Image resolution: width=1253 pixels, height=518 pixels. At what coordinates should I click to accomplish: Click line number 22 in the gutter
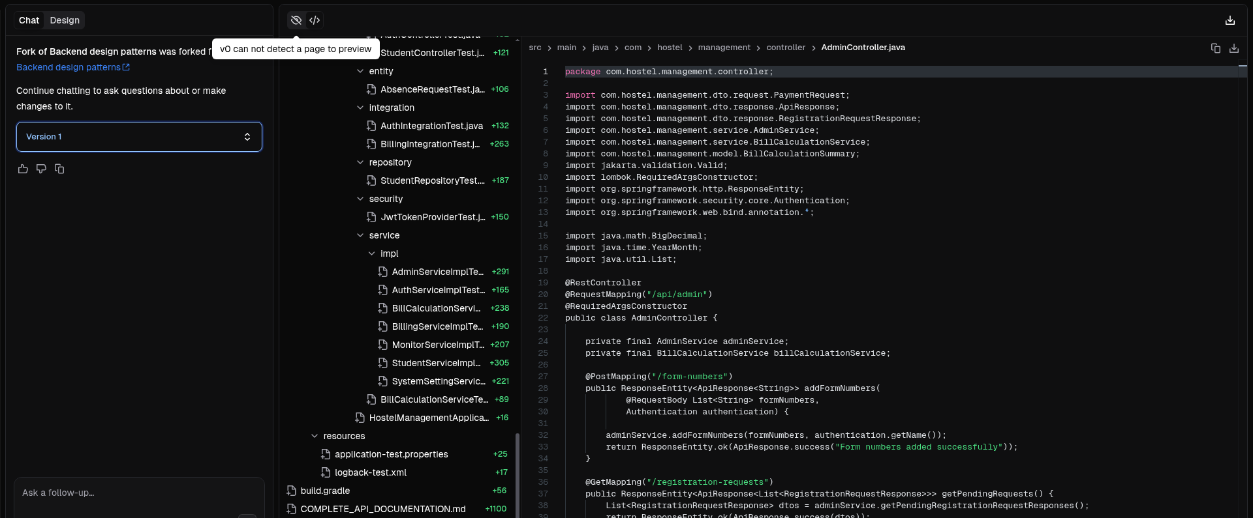(543, 318)
